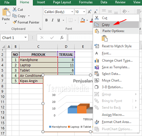Click the context menu Paste option icon
The image size is (142, 136).
pyautogui.click(x=104, y=38)
